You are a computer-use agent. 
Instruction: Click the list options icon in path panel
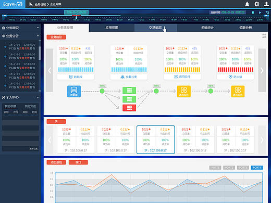point(264,36)
